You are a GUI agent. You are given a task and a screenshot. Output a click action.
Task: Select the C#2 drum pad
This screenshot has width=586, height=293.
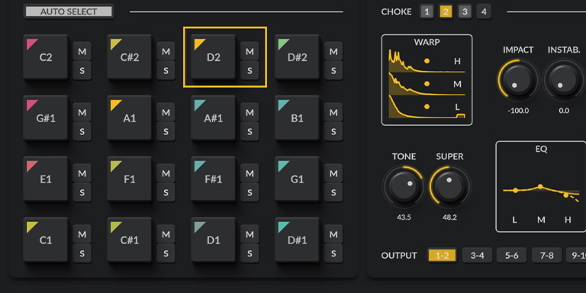coord(129,56)
